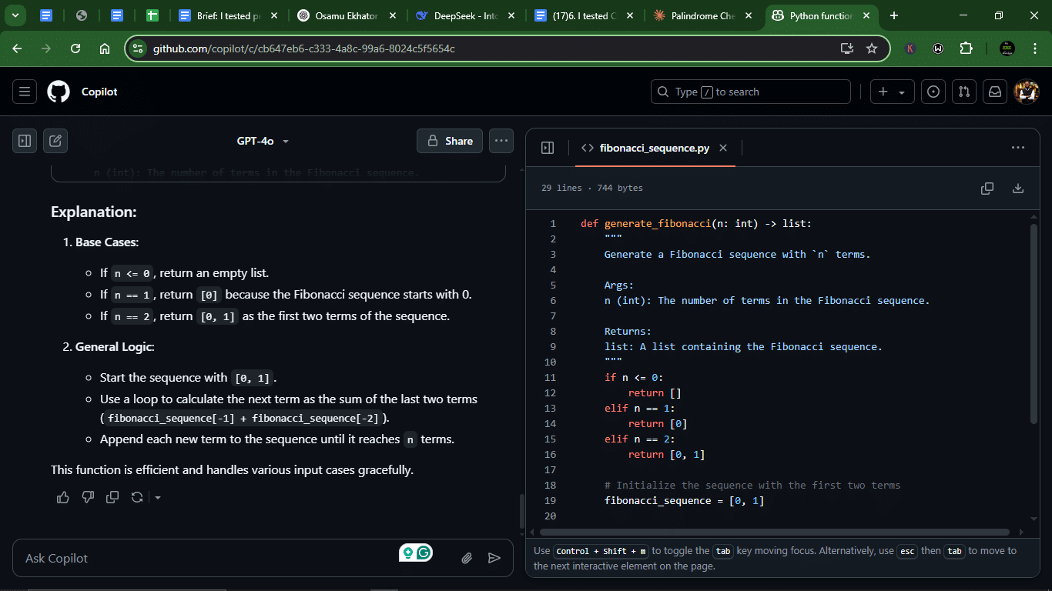Screen dimensions: 1052x591
Task: Click the thumbs down feedback icon
Action: click(x=88, y=497)
